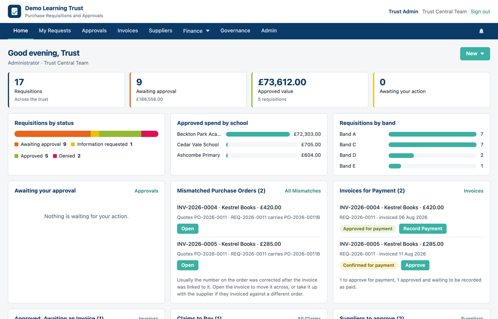
Task: Click the Band E label
Action: 348,166
